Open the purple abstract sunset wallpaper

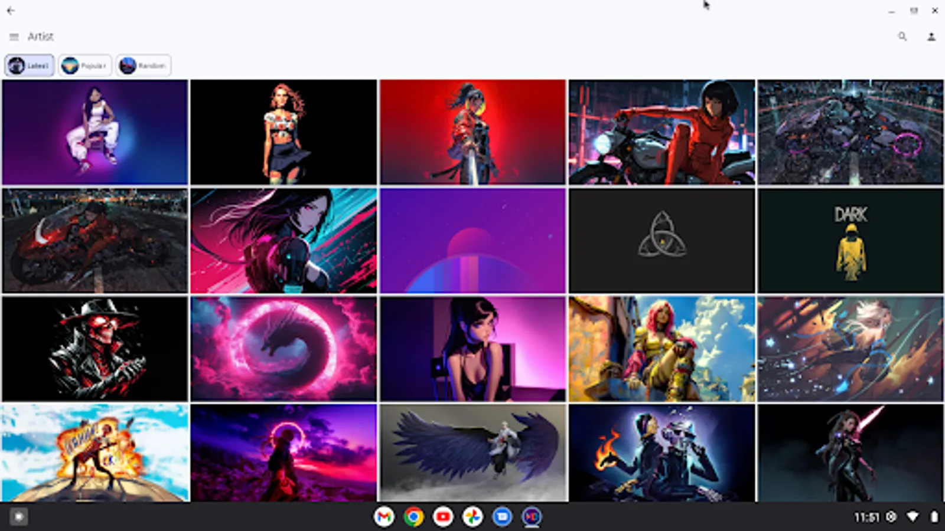pyautogui.click(x=472, y=241)
